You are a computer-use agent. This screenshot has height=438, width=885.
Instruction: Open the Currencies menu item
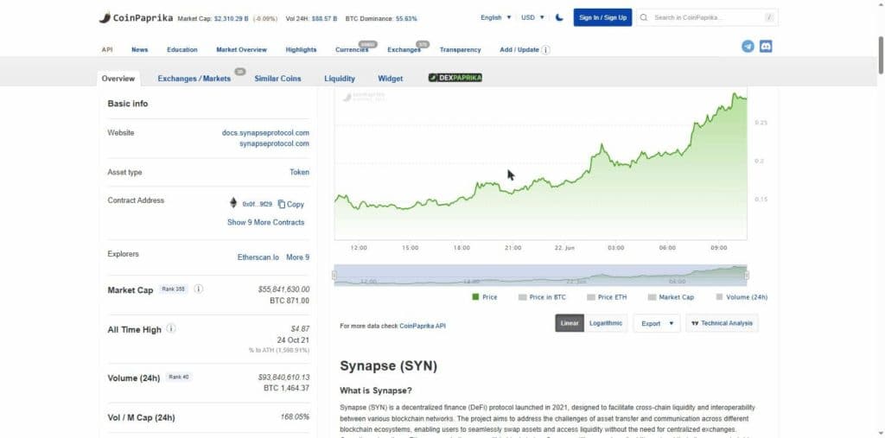pyautogui.click(x=352, y=49)
